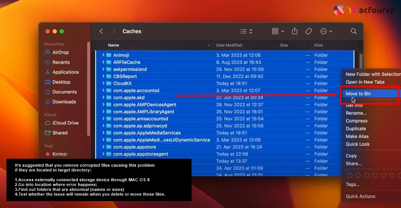The width and height of the screenshot is (401, 208).
Task: Select the com.apple.AppleMedi...cesUIDynamicService row name
Action: point(162,140)
